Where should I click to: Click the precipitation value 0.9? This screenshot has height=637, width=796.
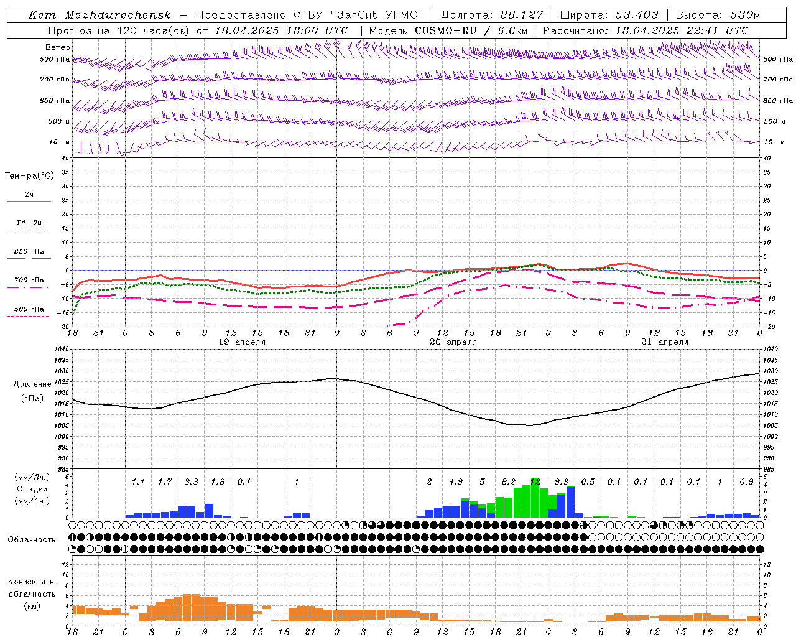(x=746, y=482)
